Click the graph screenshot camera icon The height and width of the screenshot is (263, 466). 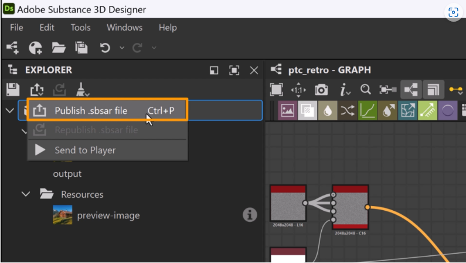pos(321,90)
